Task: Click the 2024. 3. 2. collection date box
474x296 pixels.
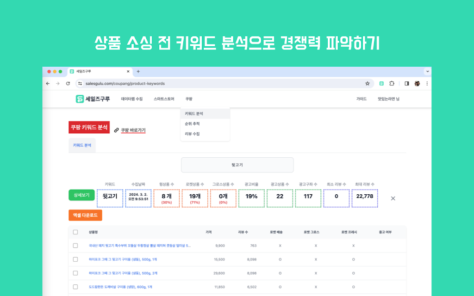Action: pyautogui.click(x=138, y=198)
